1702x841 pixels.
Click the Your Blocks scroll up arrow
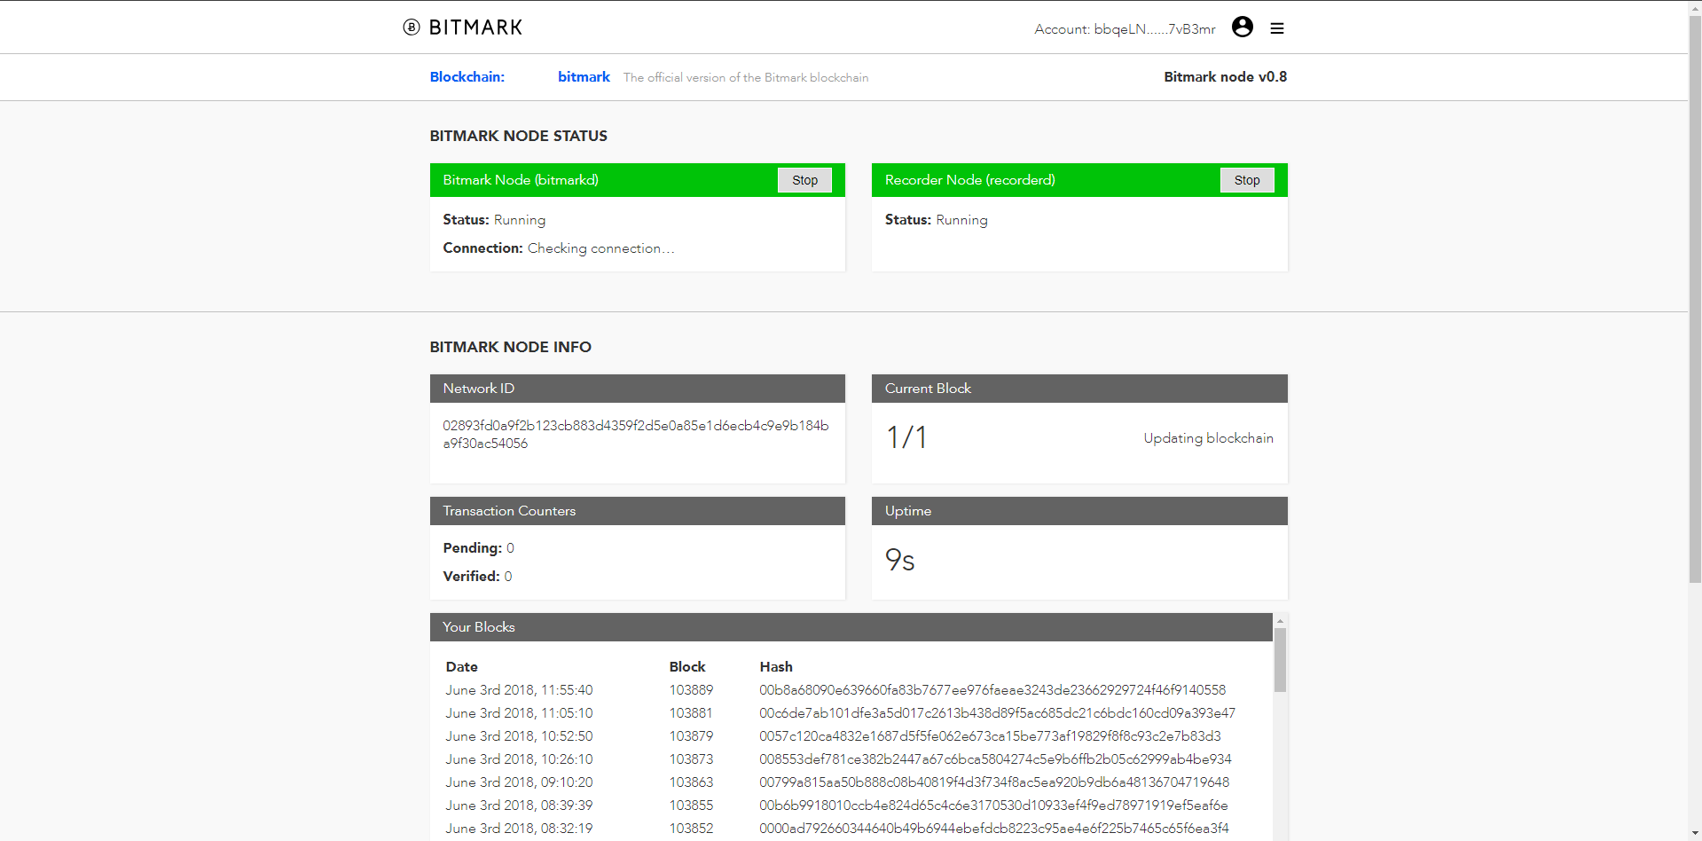1280,620
